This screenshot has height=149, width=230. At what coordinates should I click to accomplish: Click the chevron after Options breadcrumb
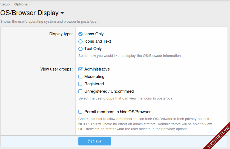(30, 4)
